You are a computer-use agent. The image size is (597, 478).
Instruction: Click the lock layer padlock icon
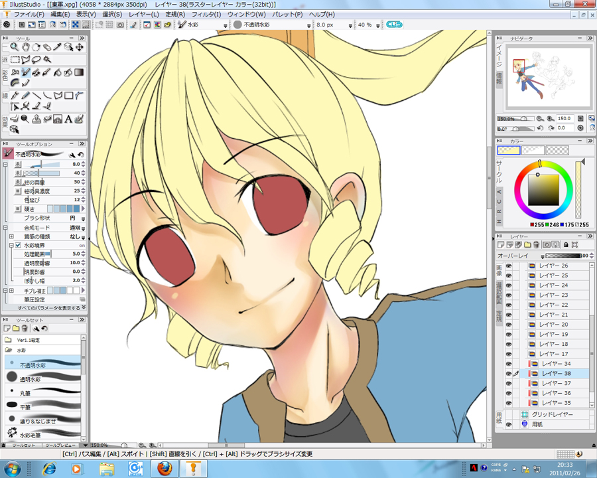click(x=566, y=245)
